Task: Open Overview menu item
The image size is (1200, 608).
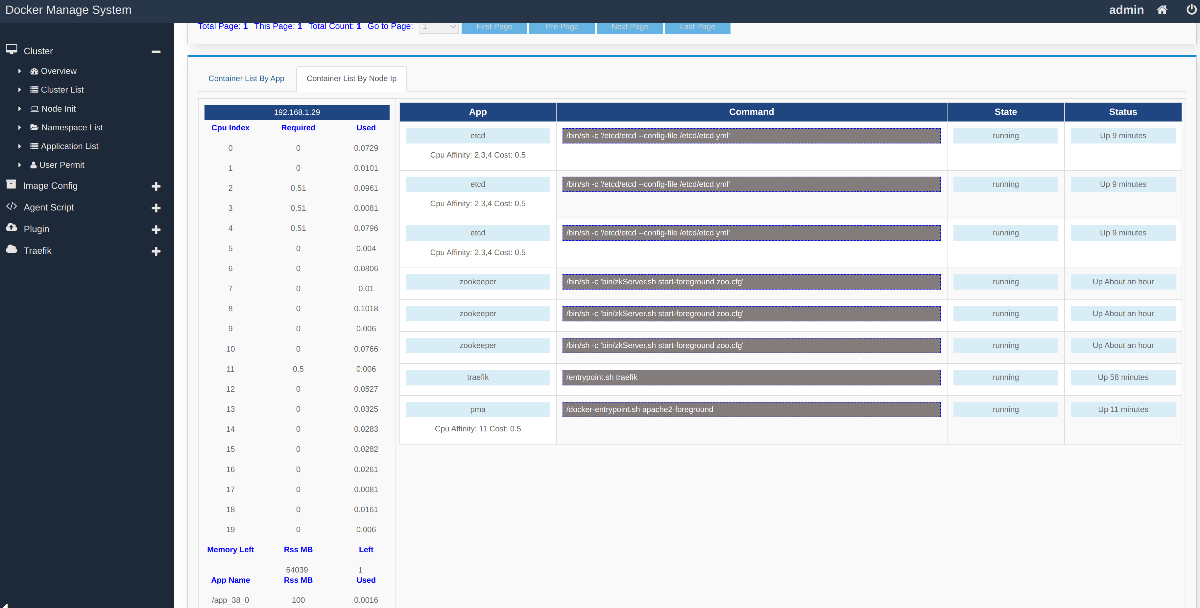Action: [x=59, y=71]
